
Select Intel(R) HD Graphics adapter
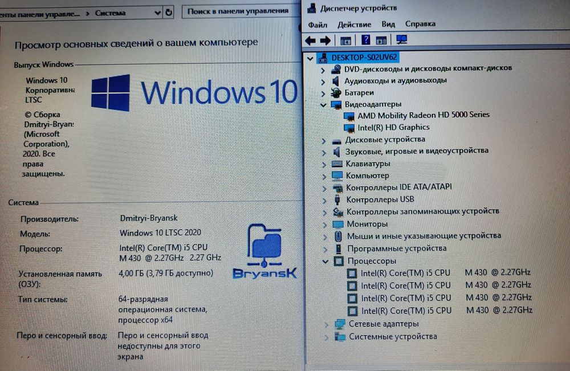393,127
